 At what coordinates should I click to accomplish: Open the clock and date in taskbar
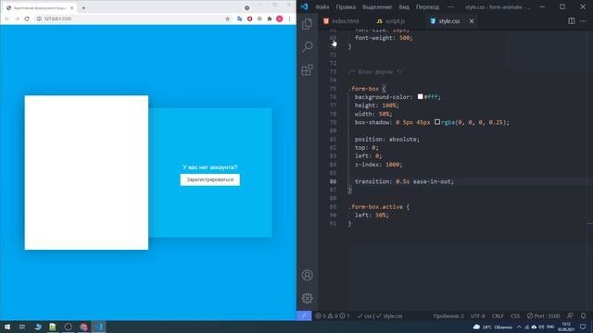(566, 327)
